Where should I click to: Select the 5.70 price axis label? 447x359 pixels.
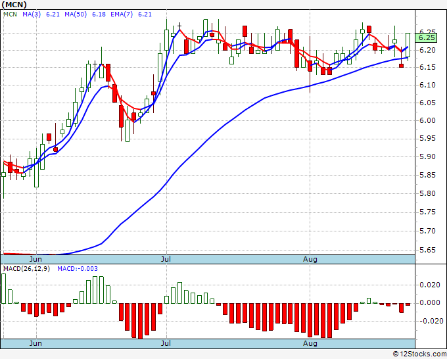tap(428, 231)
